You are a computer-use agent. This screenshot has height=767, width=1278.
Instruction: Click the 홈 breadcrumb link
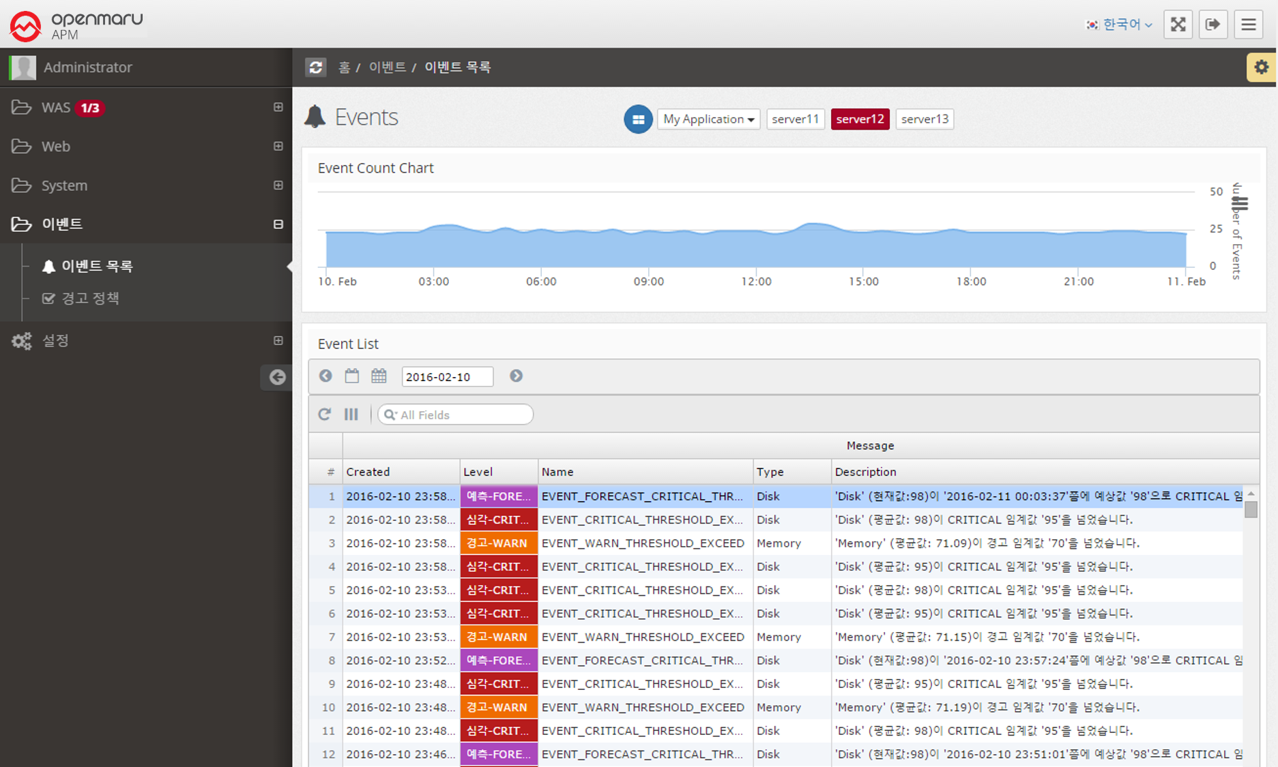(344, 67)
